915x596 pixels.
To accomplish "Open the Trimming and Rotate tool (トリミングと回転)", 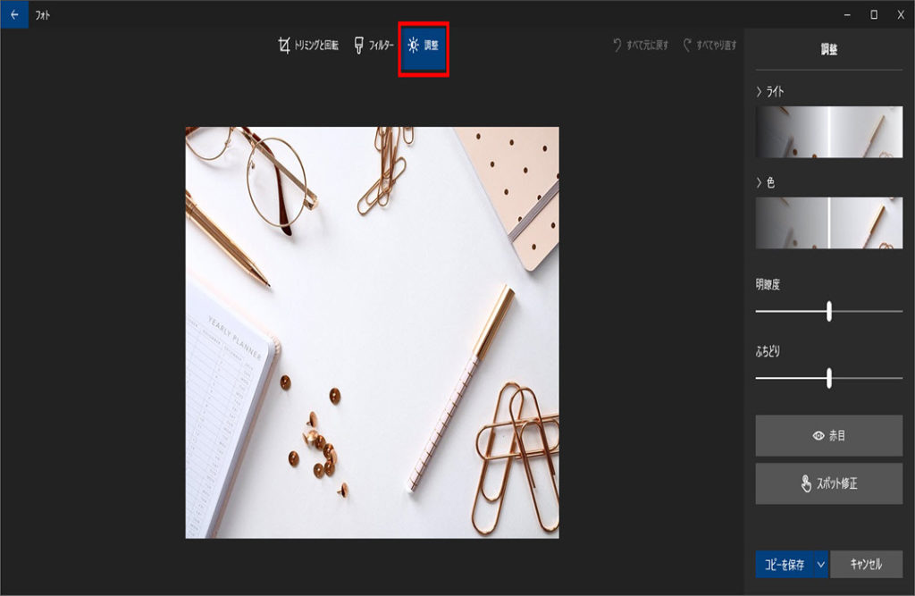I will pyautogui.click(x=307, y=46).
